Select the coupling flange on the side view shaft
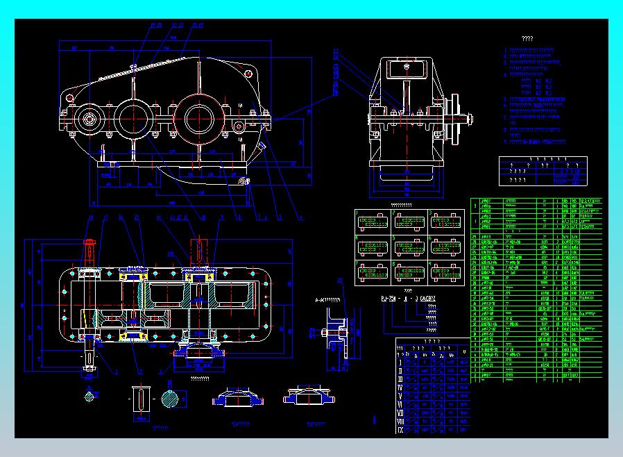 455,119
